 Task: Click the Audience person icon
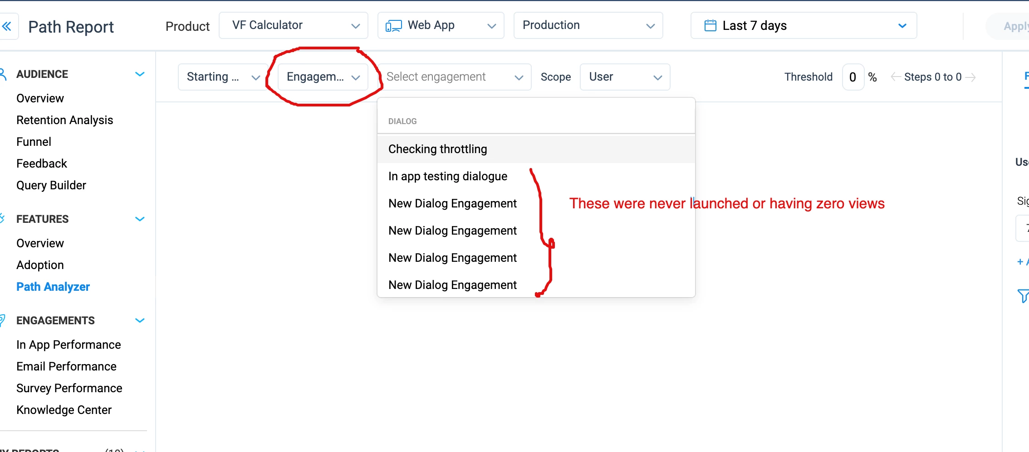(x=3, y=74)
